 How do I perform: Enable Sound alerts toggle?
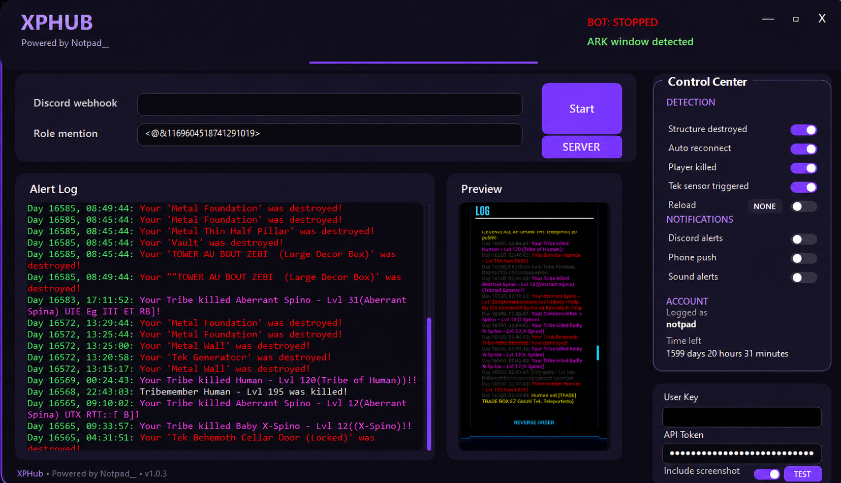[x=803, y=277]
